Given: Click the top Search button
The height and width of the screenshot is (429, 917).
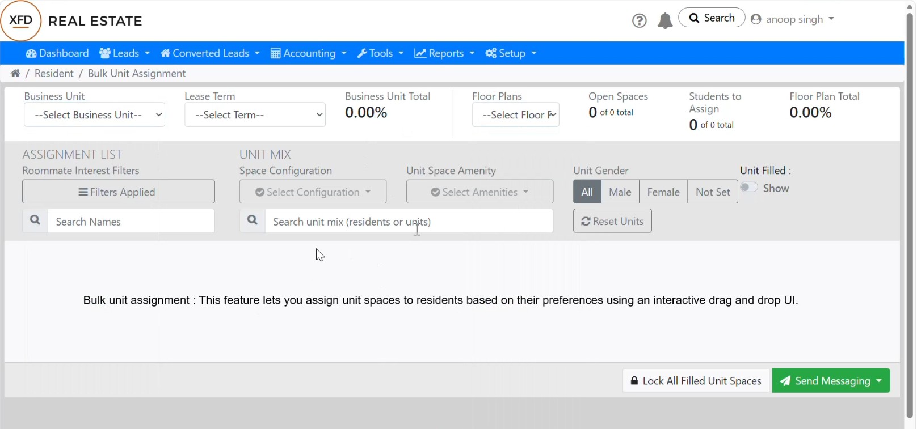Looking at the screenshot, I should [x=712, y=18].
